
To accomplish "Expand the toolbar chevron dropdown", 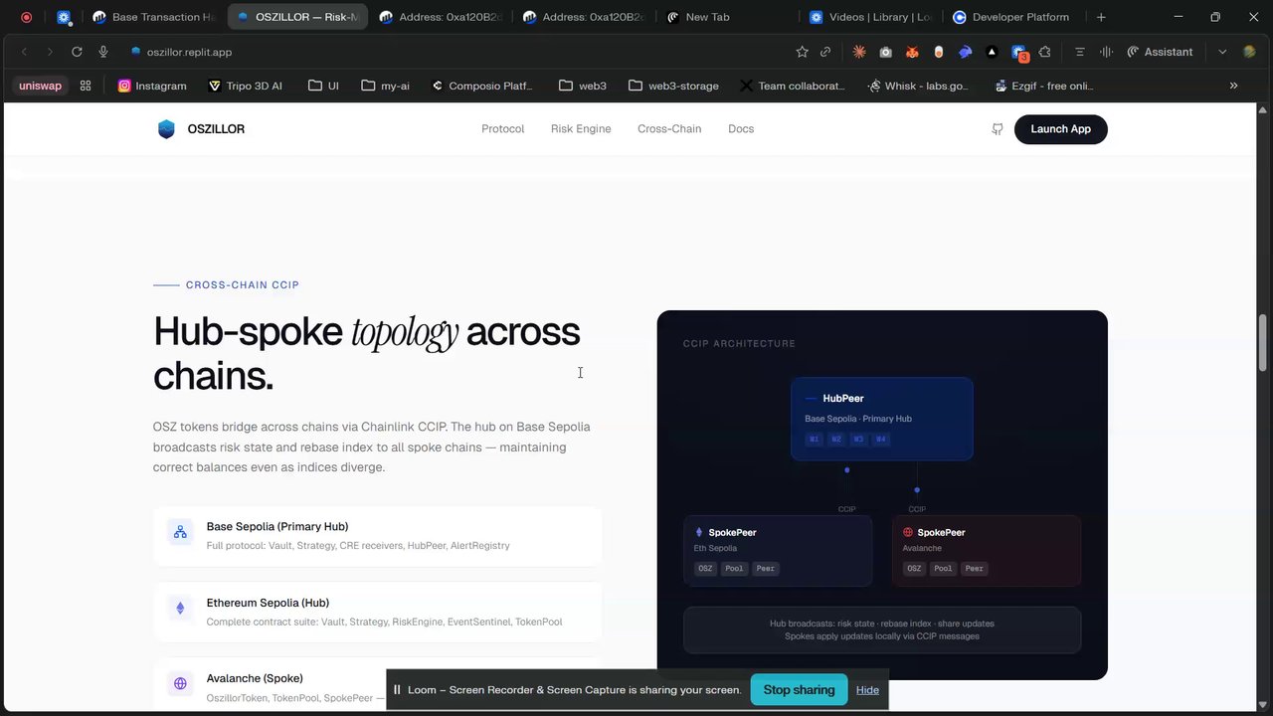I will 1222,52.
